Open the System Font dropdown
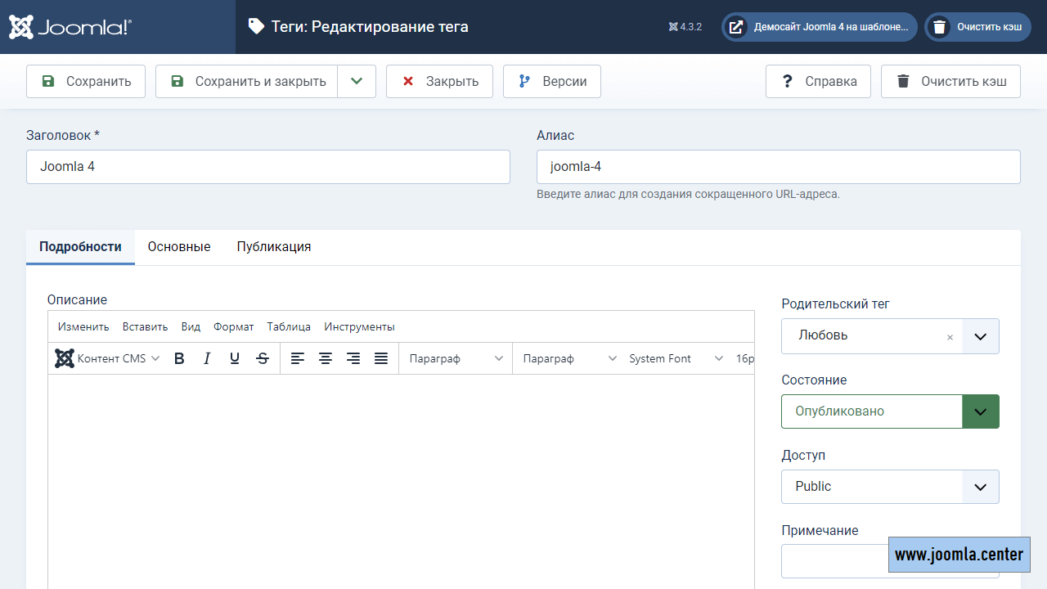The width and height of the screenshot is (1047, 589). [676, 358]
